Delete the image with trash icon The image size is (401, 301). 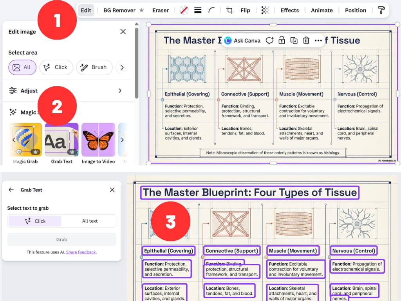click(306, 41)
